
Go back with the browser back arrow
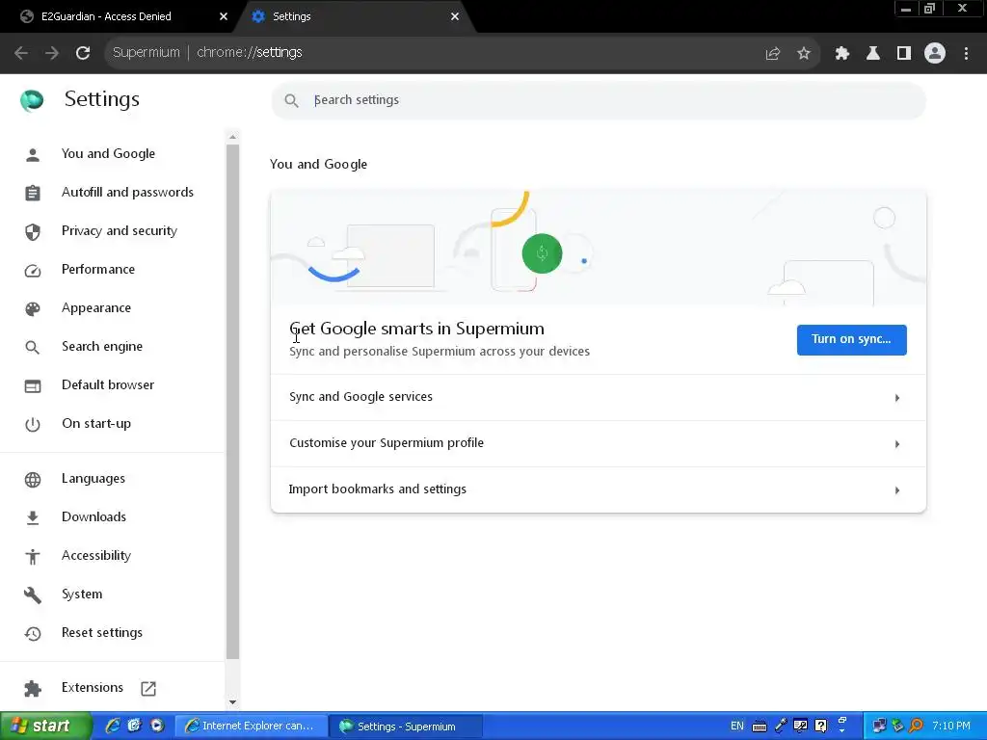click(21, 53)
